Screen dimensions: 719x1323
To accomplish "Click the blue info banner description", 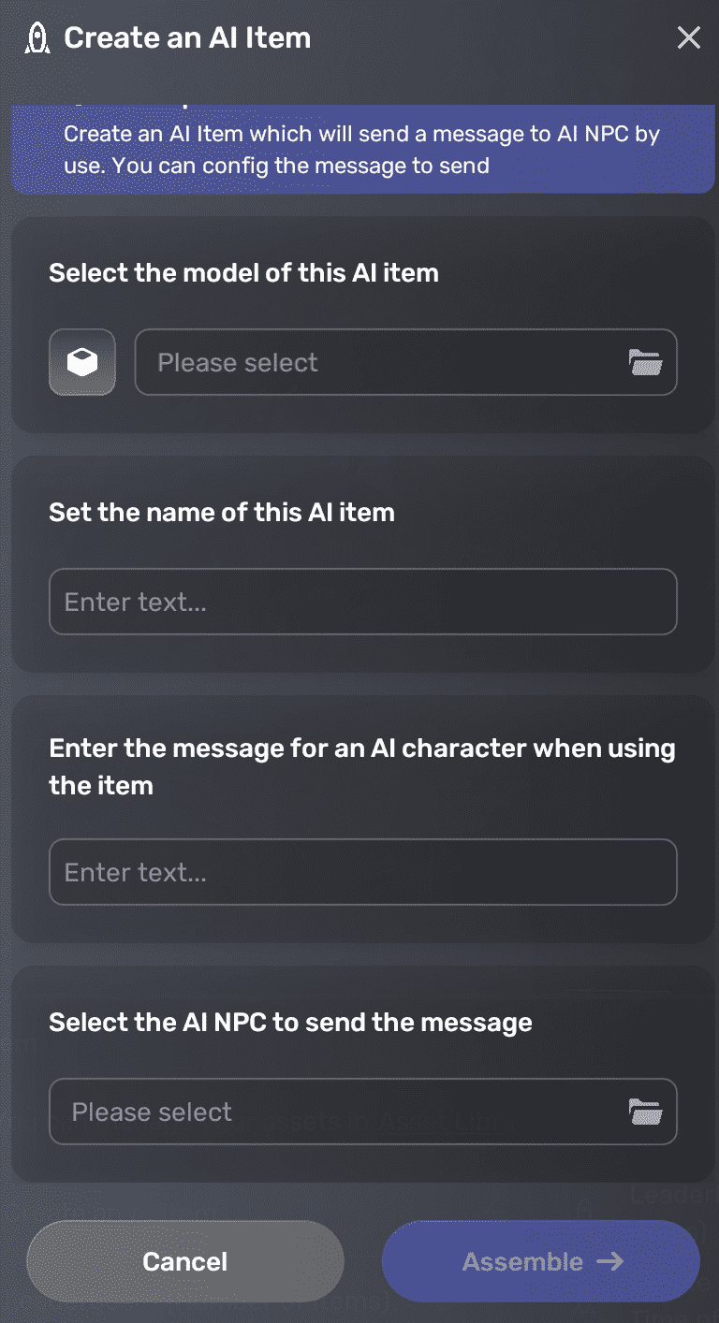I will point(361,150).
